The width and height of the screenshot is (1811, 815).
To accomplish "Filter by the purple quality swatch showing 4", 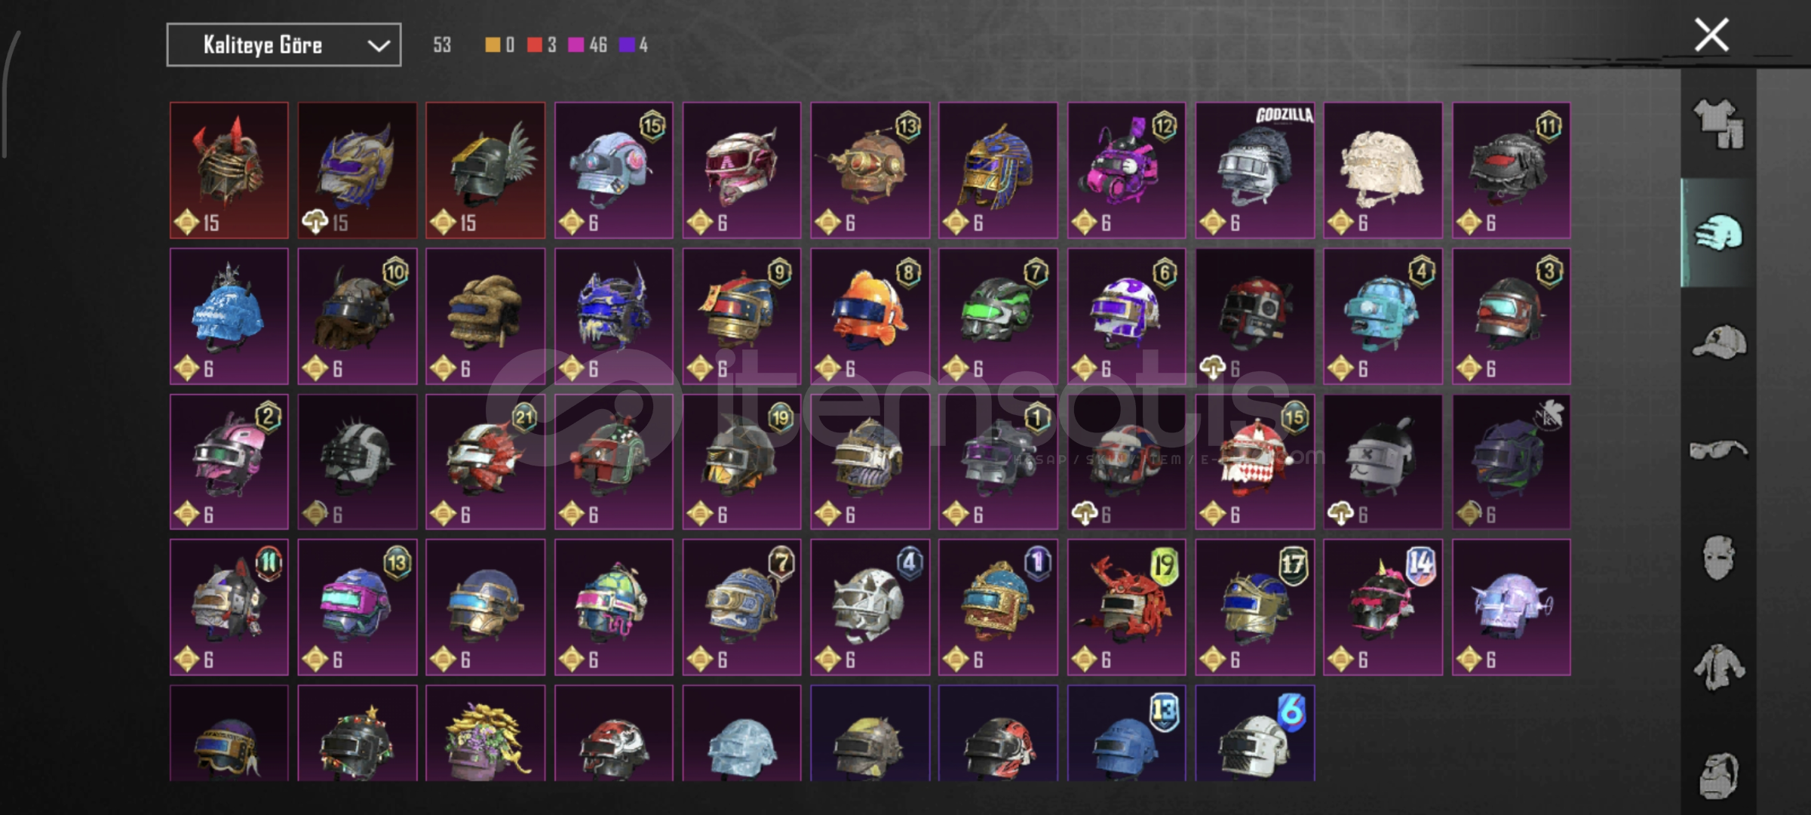I will coord(626,45).
